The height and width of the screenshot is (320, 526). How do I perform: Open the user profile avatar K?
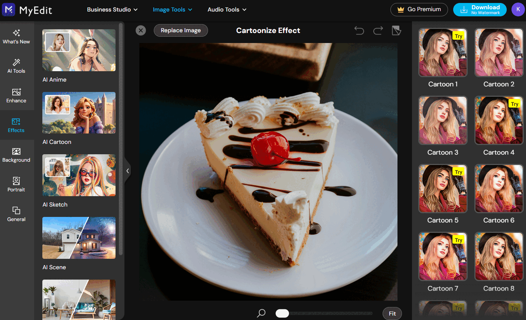pos(518,10)
